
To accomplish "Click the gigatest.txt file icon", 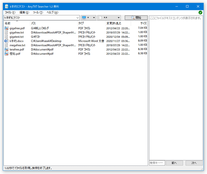I will [6, 37].
